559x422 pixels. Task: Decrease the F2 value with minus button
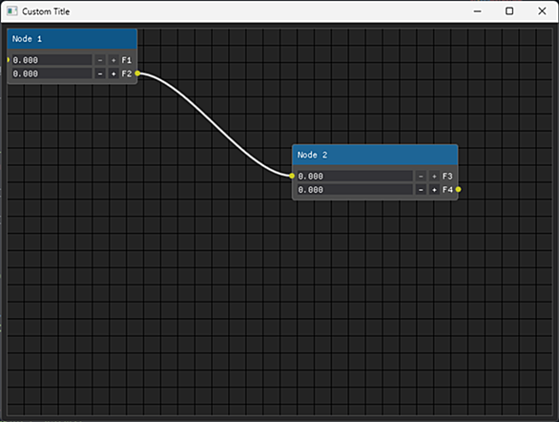tap(100, 74)
